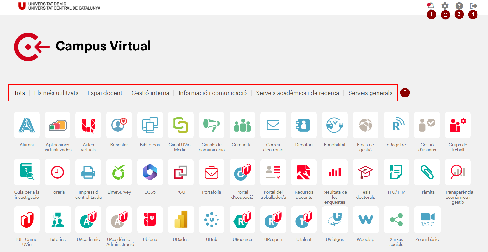Open the Horaris clock icon
Viewport: 488px width, 252px height.
coord(58,172)
